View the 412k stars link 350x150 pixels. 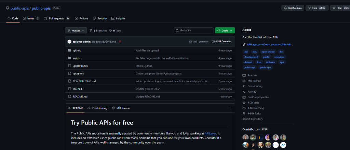pyautogui.click(x=251, y=103)
